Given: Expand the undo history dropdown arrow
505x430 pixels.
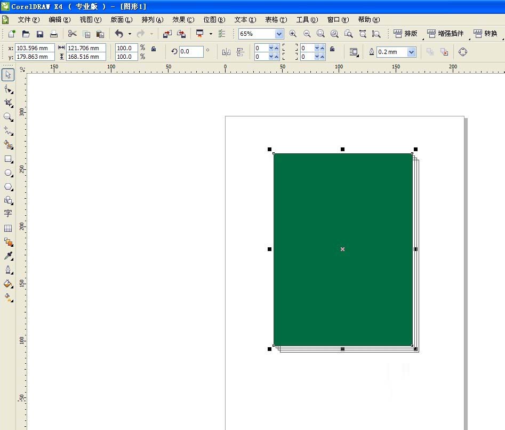Looking at the screenshot, I should (130, 34).
